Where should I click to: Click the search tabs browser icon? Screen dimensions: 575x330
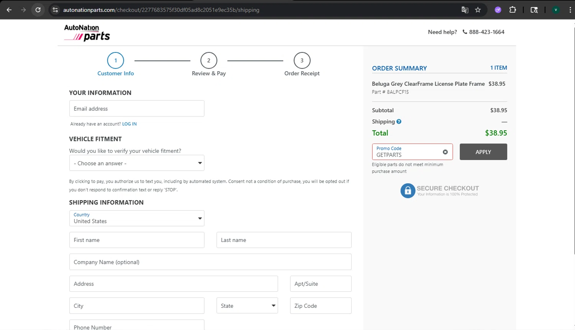pos(534,10)
